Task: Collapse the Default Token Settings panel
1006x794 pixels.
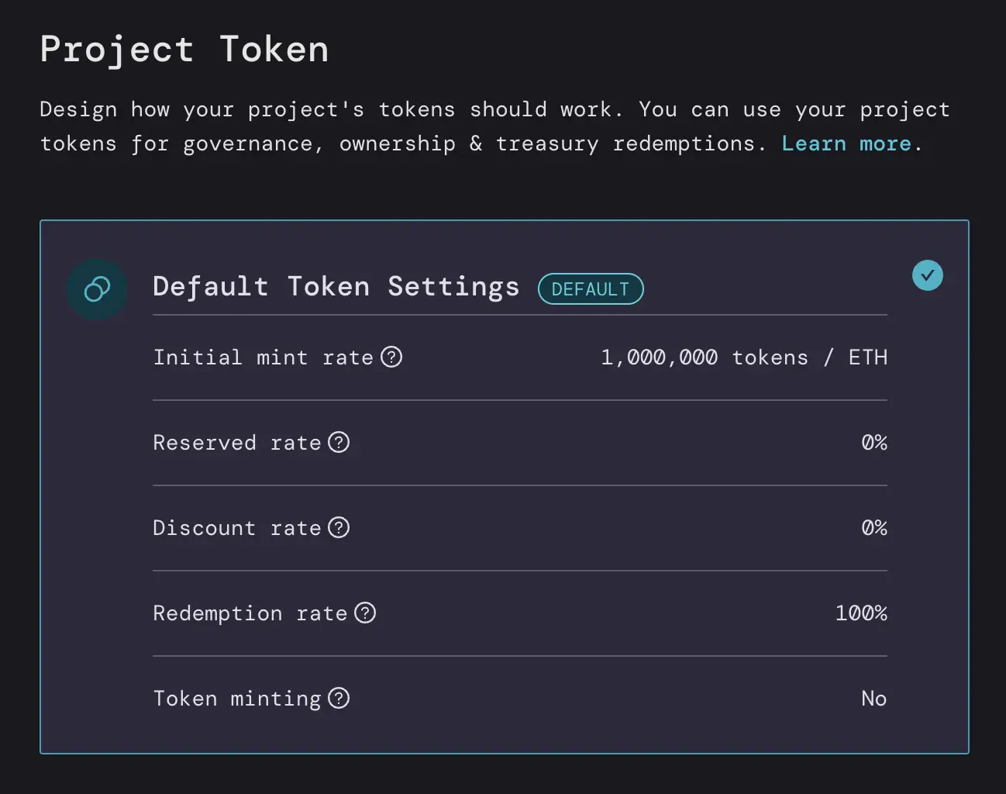Action: click(336, 286)
